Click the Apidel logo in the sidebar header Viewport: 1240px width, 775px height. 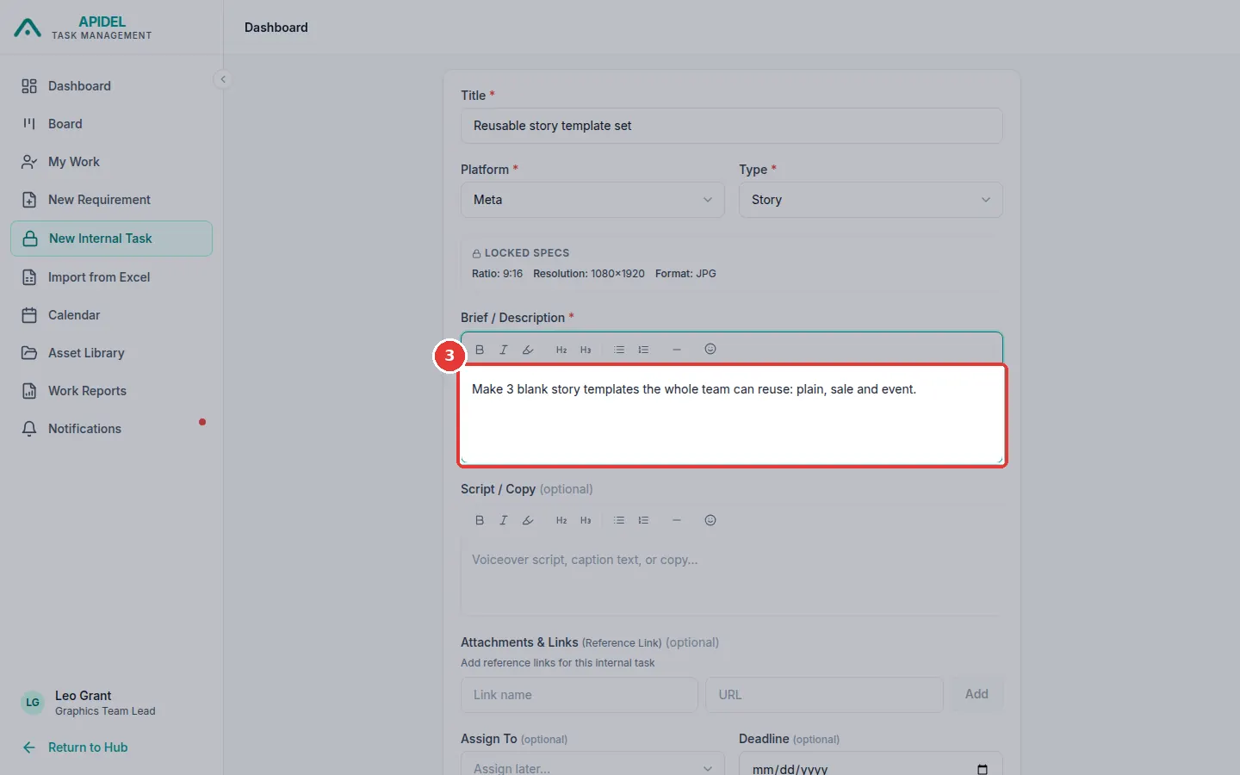28,28
